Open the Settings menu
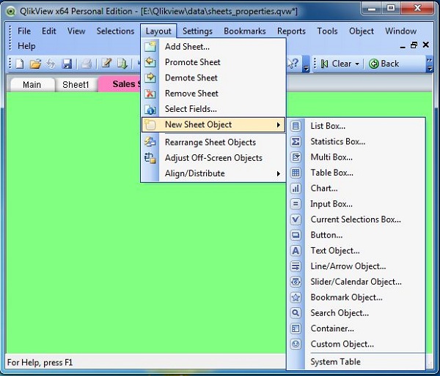Screen dimensions: 440x376 tap(197, 31)
